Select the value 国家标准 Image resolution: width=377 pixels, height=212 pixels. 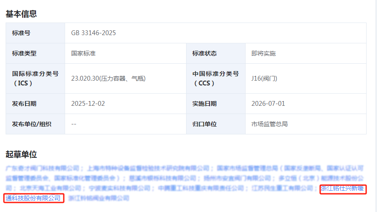coord(83,53)
